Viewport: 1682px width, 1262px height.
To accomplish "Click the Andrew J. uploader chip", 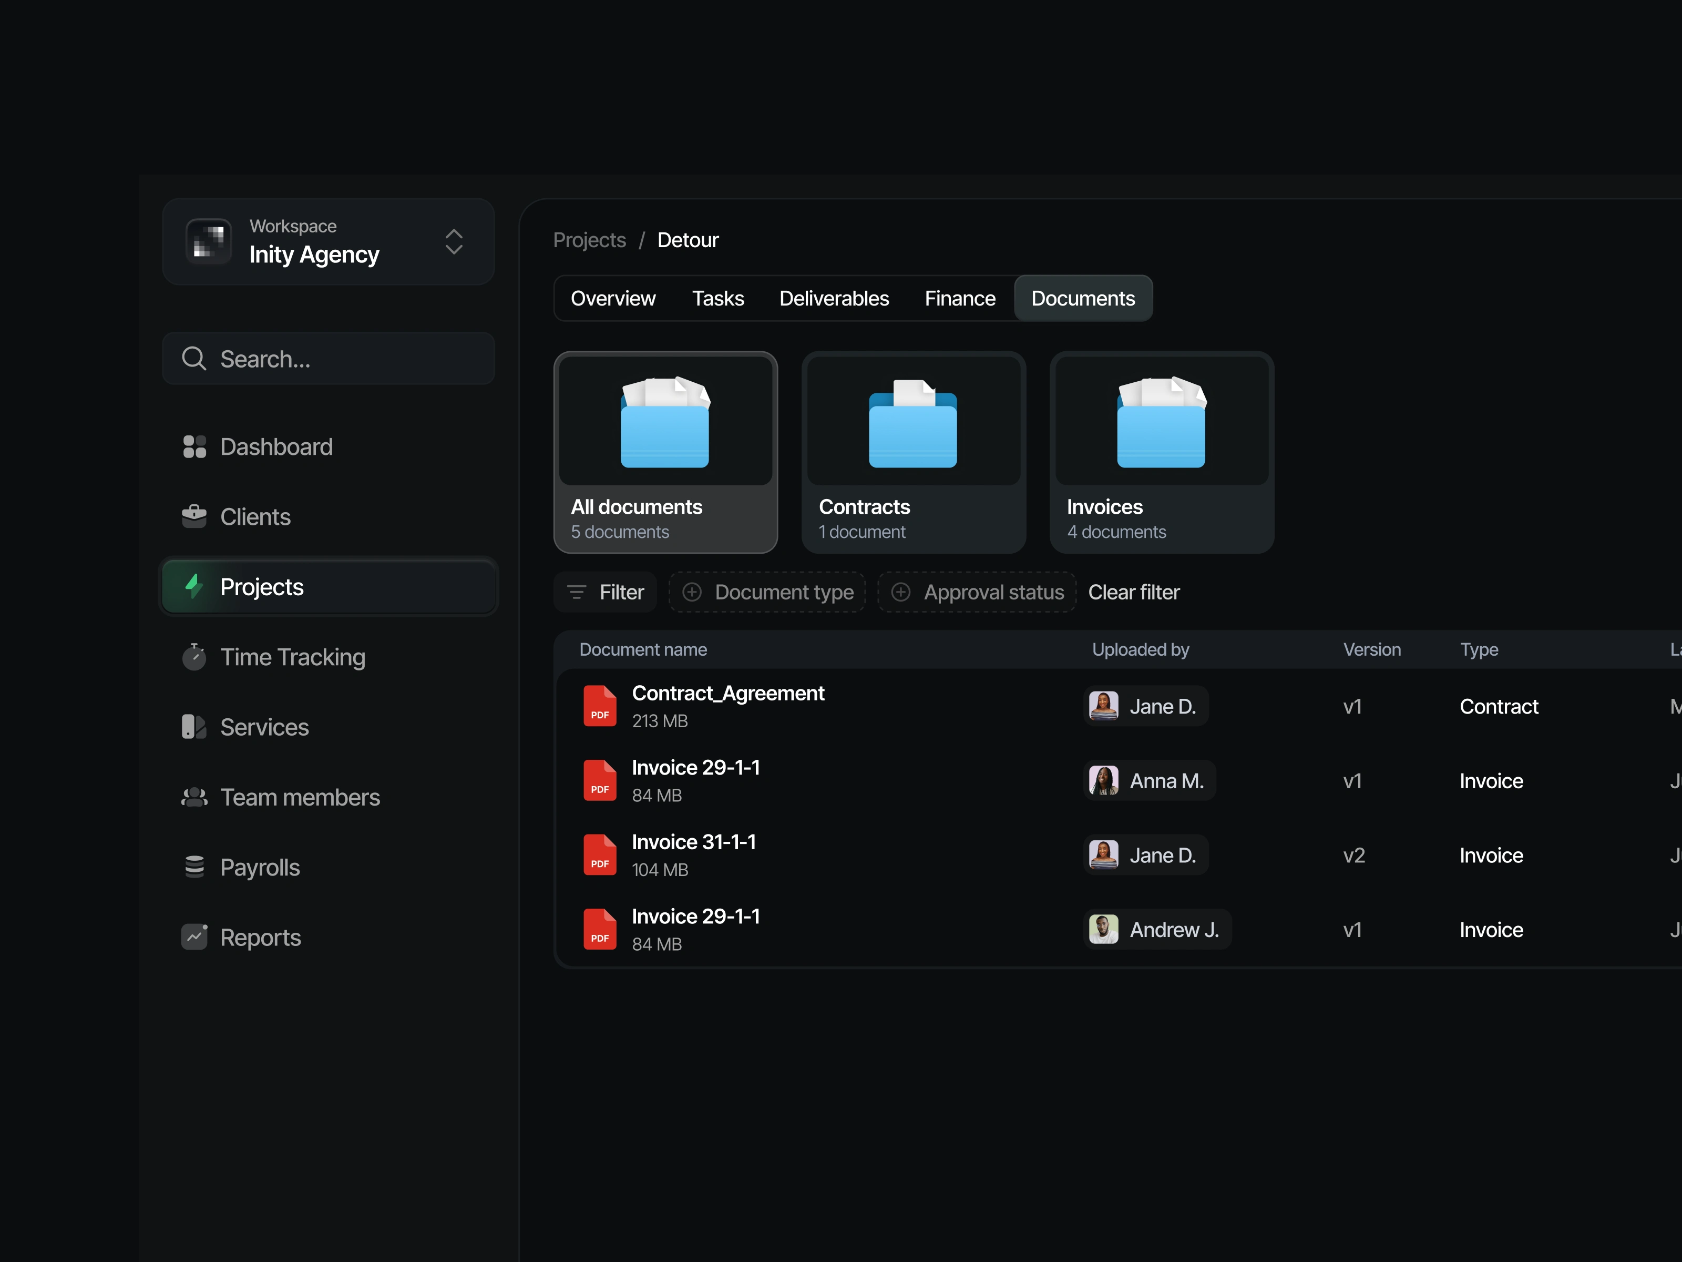I will pos(1157,930).
